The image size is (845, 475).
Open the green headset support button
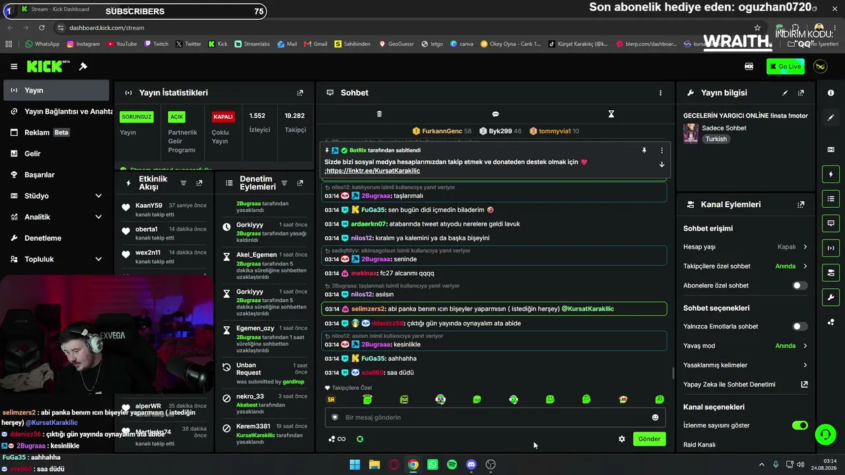pyautogui.click(x=825, y=434)
